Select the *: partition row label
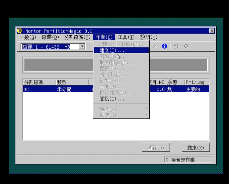This screenshot has height=184, width=229. click(x=26, y=89)
